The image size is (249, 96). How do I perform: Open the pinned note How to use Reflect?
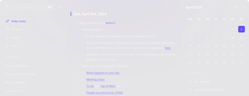click(x=17, y=66)
